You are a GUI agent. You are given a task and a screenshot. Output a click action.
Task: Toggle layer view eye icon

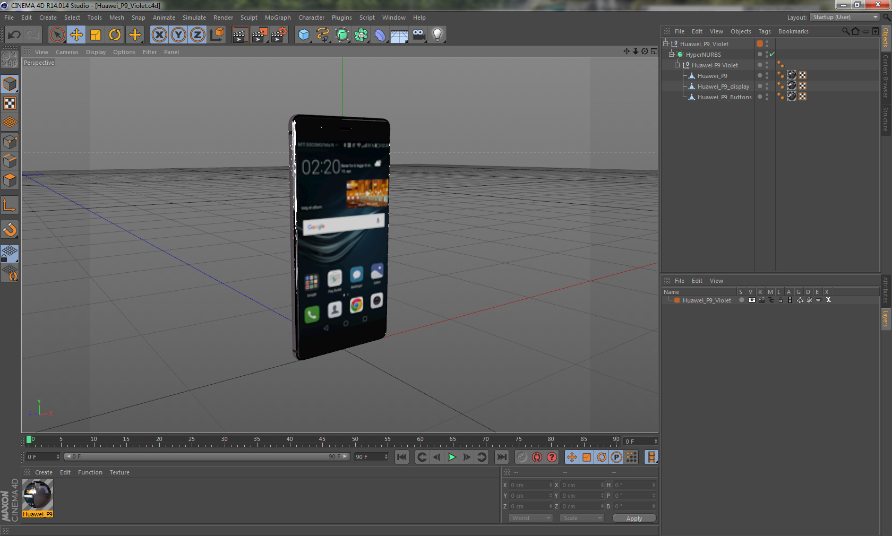coord(752,300)
